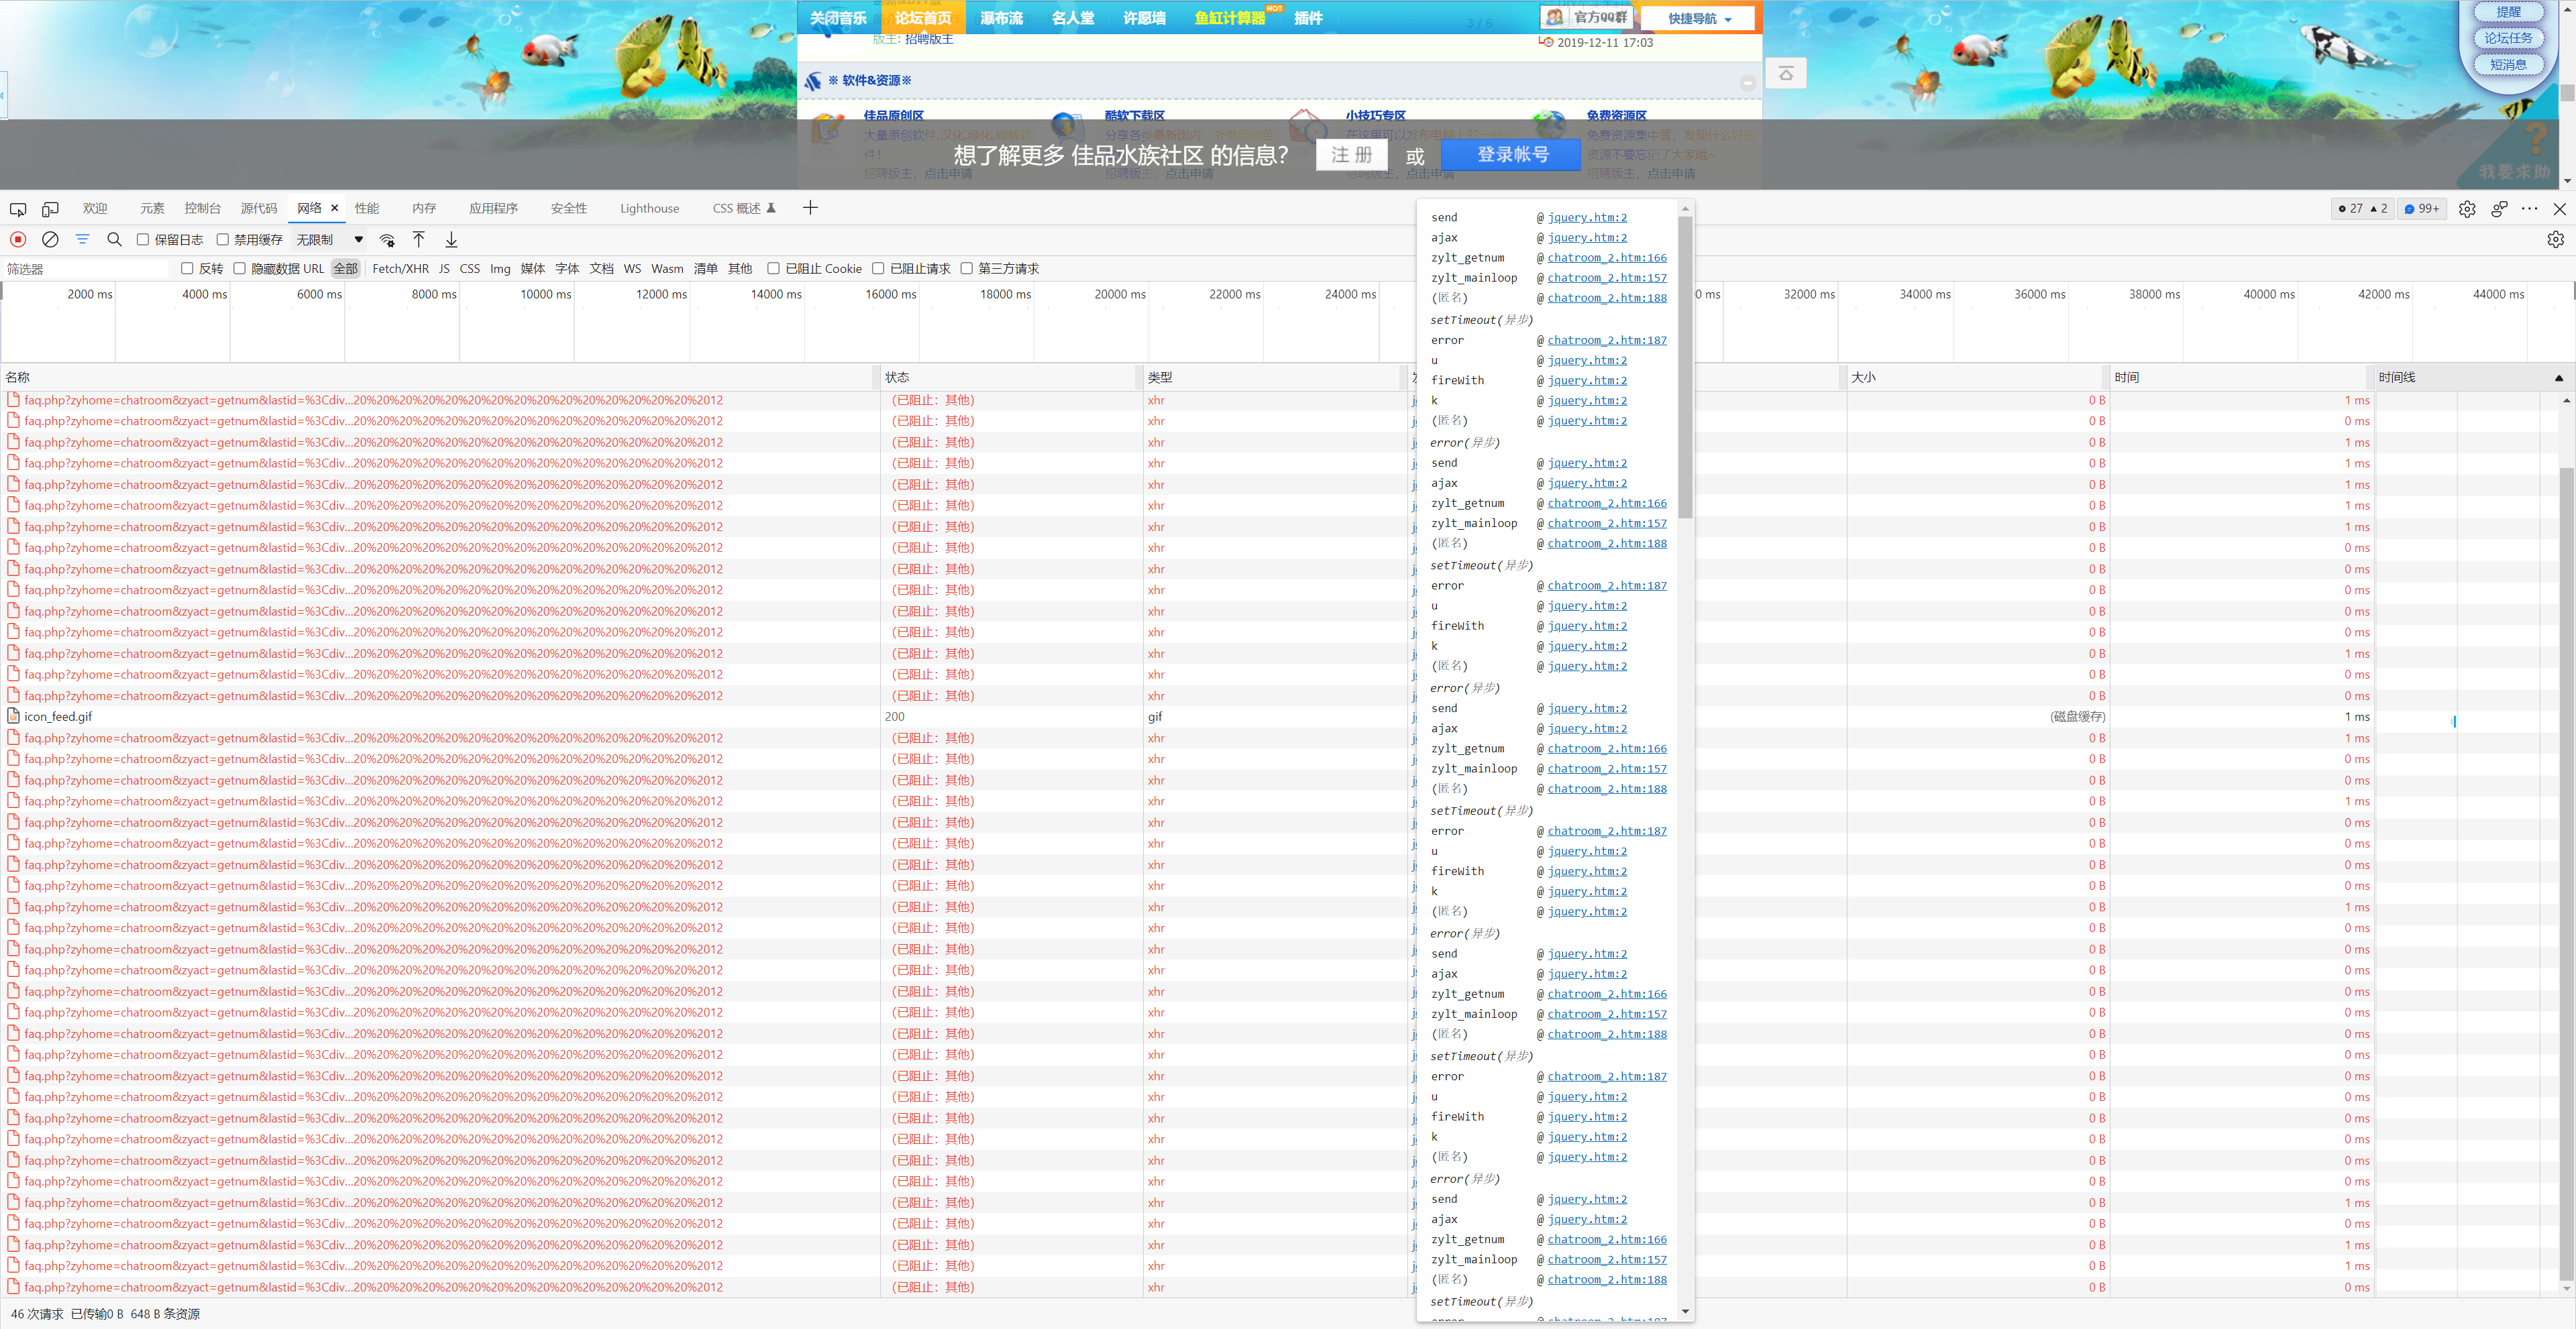Click the back-to-top button on webpage

point(1785,74)
